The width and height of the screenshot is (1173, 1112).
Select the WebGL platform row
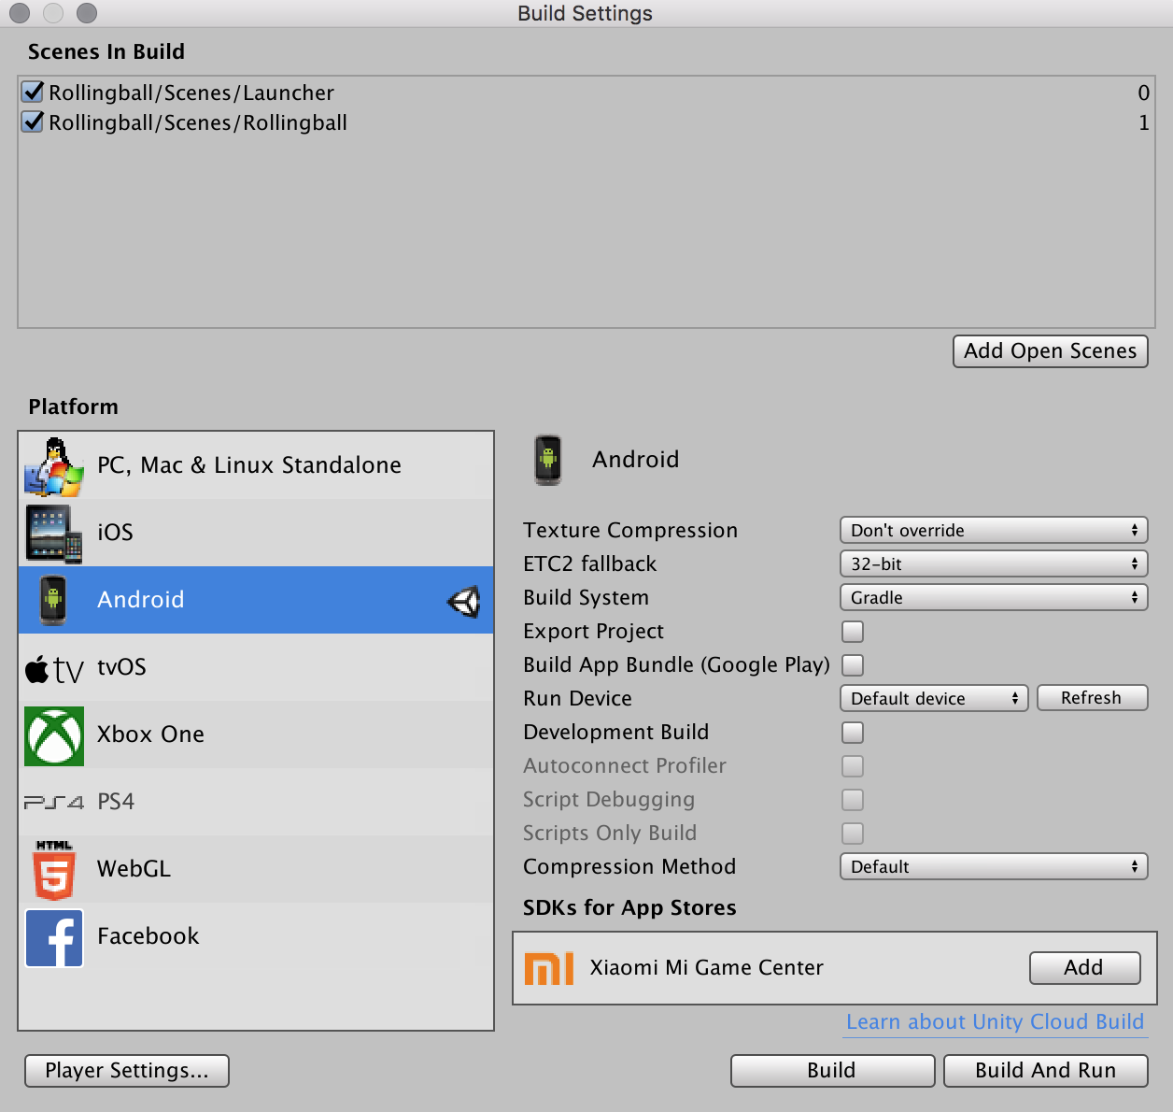pos(256,869)
